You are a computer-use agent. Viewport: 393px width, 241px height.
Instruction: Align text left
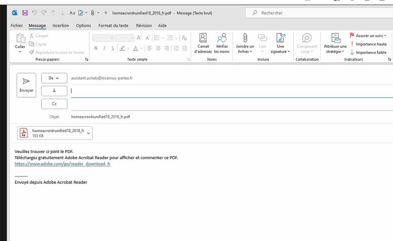(149, 48)
